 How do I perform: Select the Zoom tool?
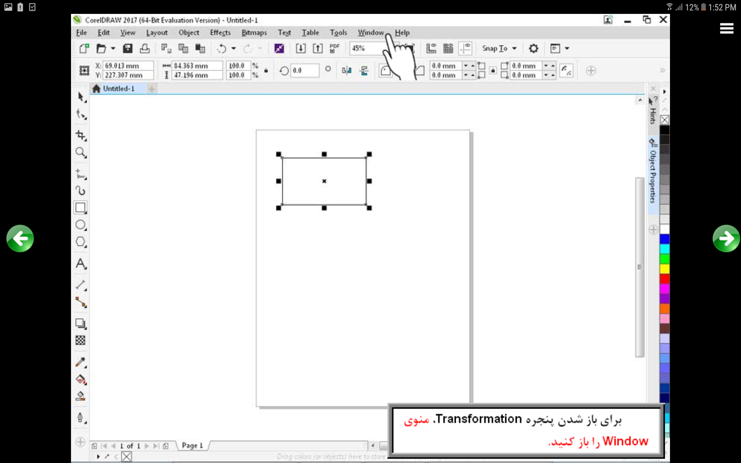coord(81,153)
